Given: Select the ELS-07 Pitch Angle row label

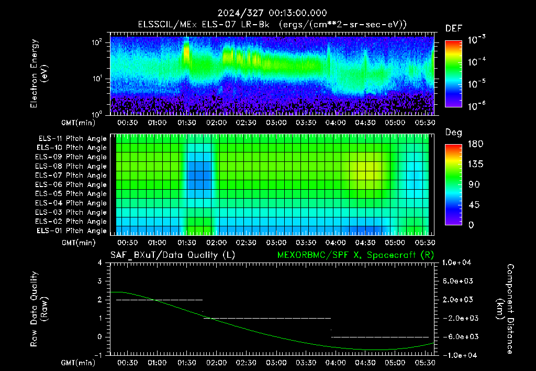Looking at the screenshot, I should click(x=71, y=175).
